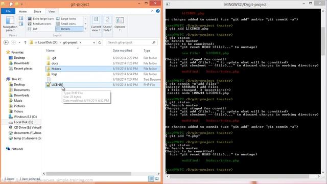
Task: Refresh the git-project folder
Action: (x=100, y=42)
